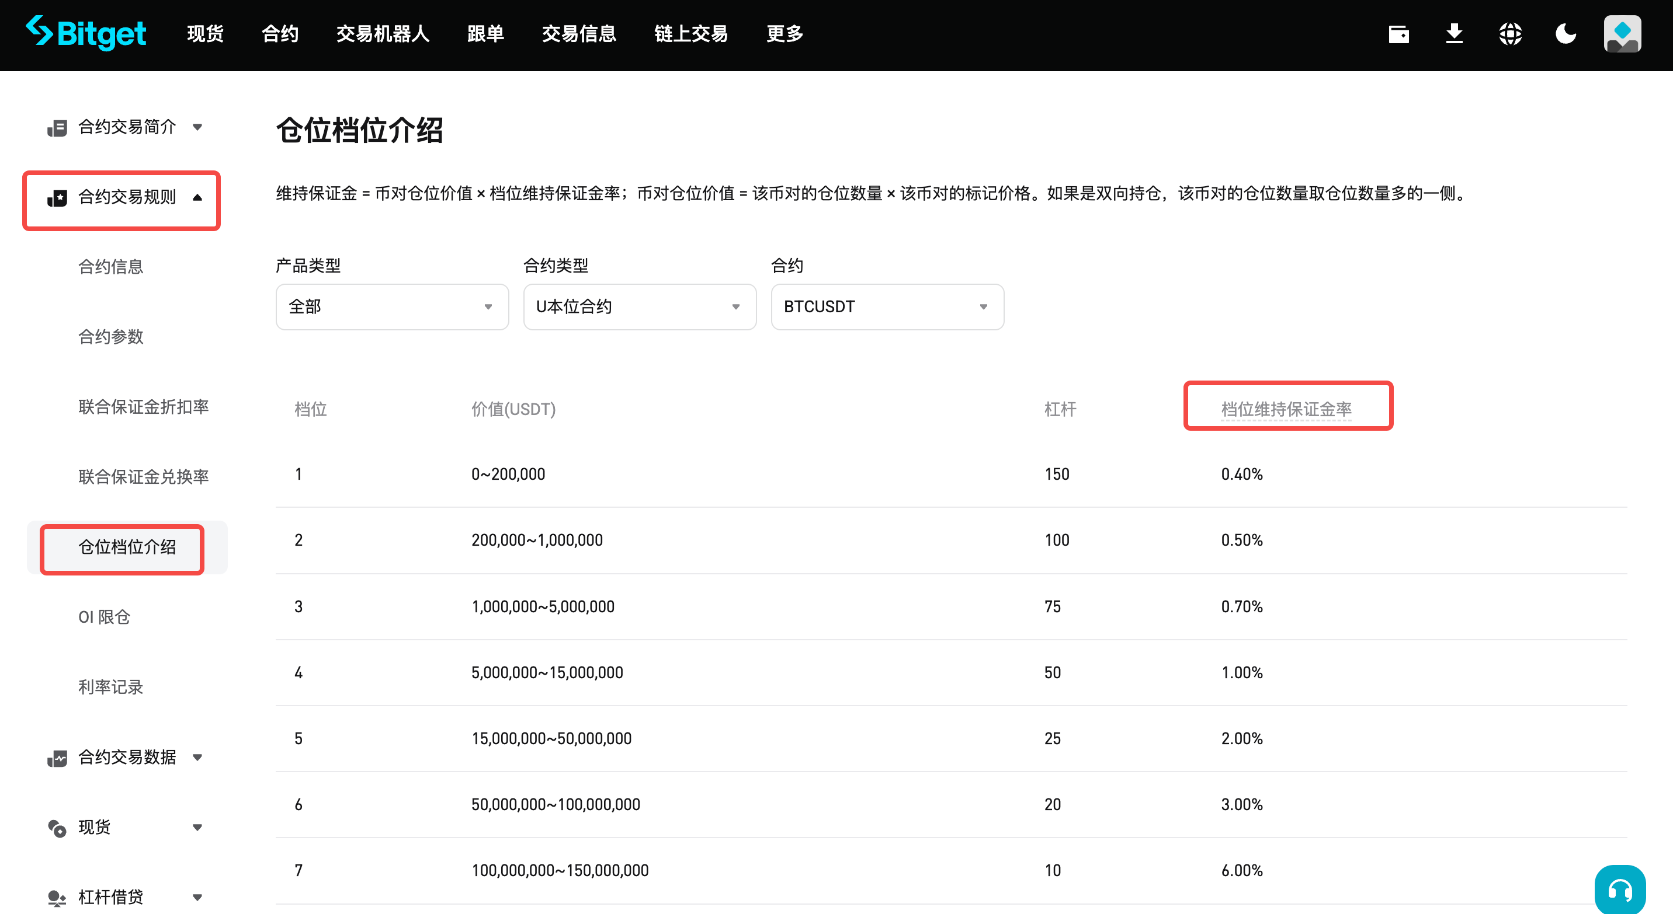
Task: Select the 现货 sidebar coin icon
Action: [x=57, y=827]
